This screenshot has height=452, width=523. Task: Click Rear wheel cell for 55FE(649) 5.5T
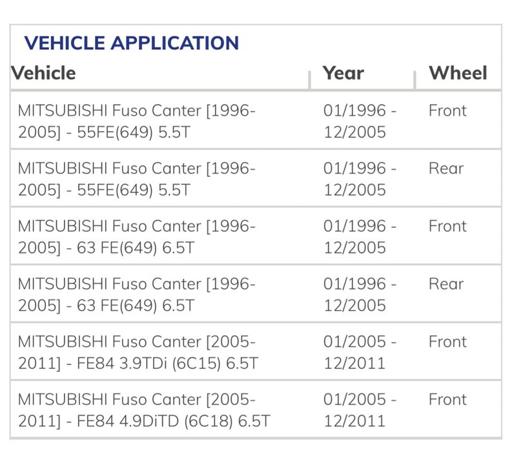pos(446,169)
